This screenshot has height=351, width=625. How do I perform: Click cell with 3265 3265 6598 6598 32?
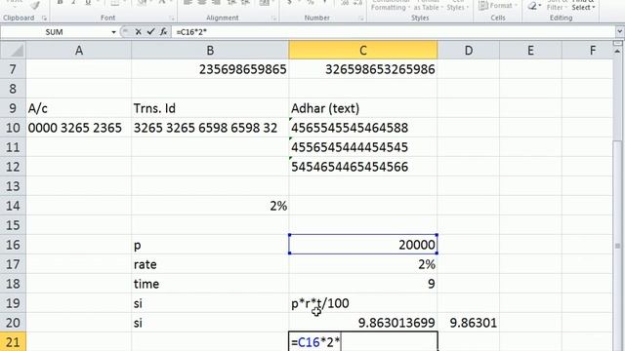[x=210, y=128]
